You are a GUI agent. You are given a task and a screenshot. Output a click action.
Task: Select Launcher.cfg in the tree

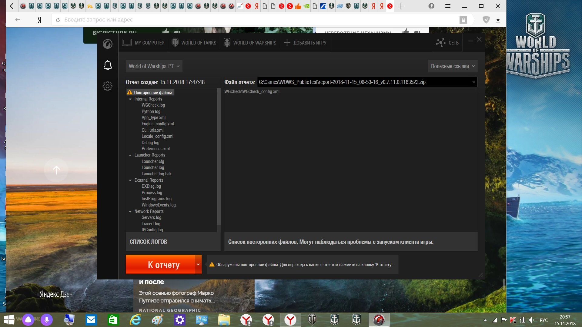(153, 161)
